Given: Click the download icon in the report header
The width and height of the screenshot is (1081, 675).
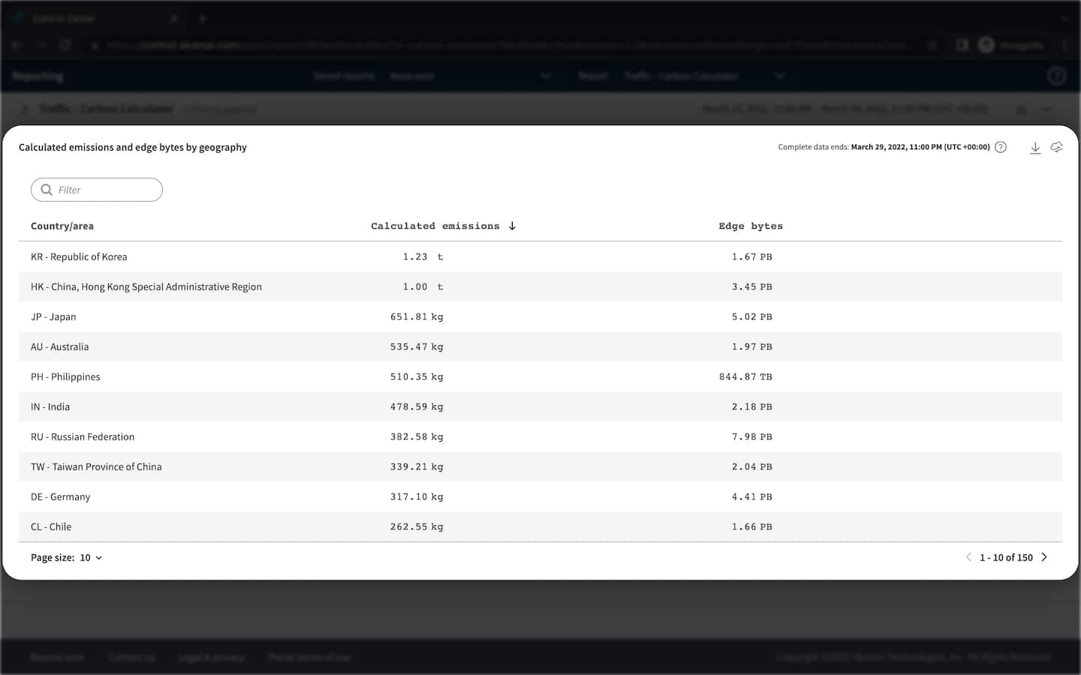Looking at the screenshot, I should click(1034, 148).
